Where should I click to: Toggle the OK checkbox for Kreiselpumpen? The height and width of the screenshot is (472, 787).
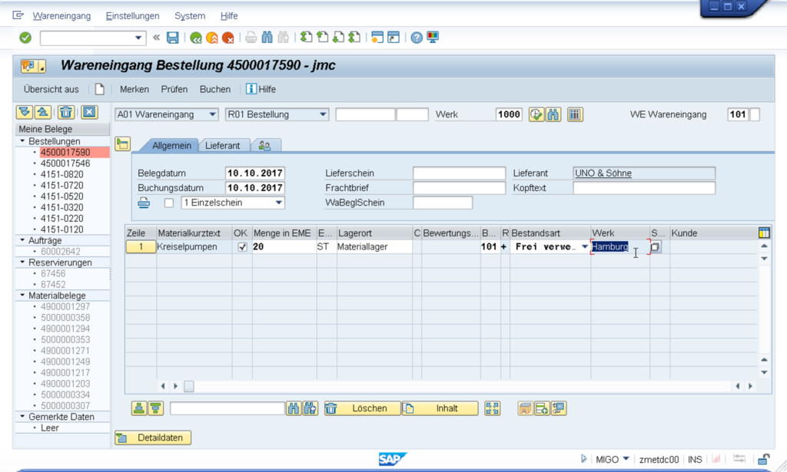243,247
